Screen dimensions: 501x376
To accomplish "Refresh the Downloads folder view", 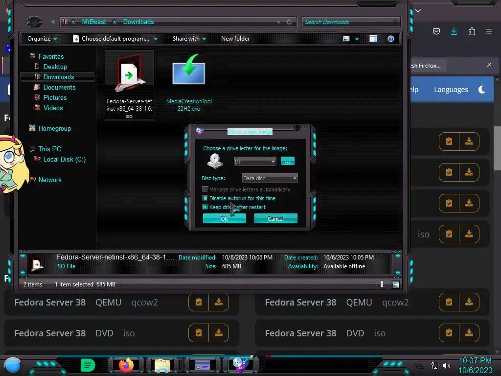I will click(x=289, y=22).
